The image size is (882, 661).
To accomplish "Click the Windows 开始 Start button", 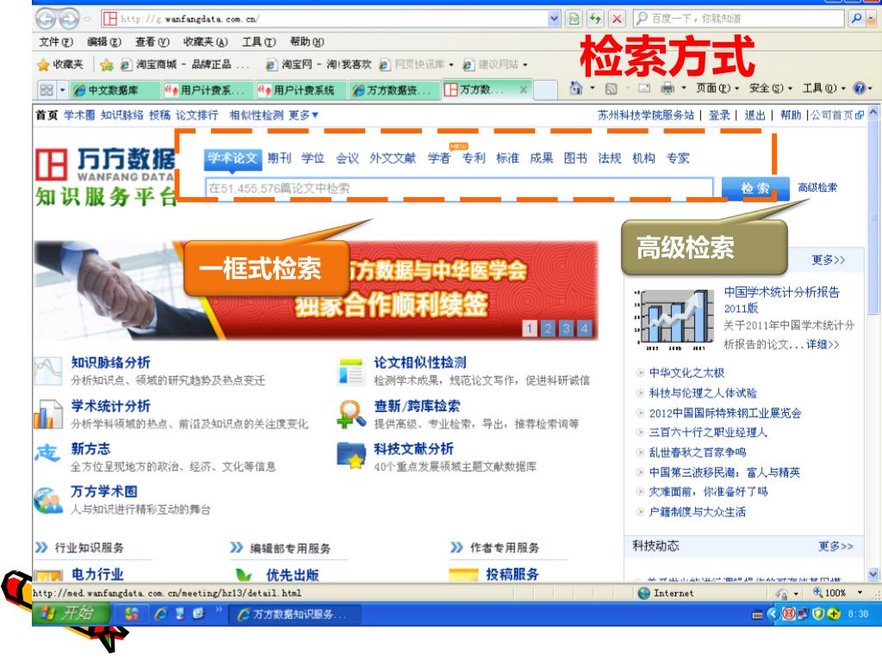I will 71,613.
